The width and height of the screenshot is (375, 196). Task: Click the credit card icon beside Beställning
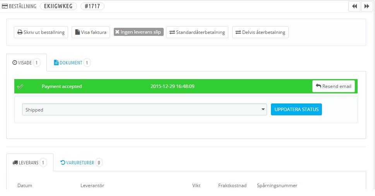[x=5, y=7]
